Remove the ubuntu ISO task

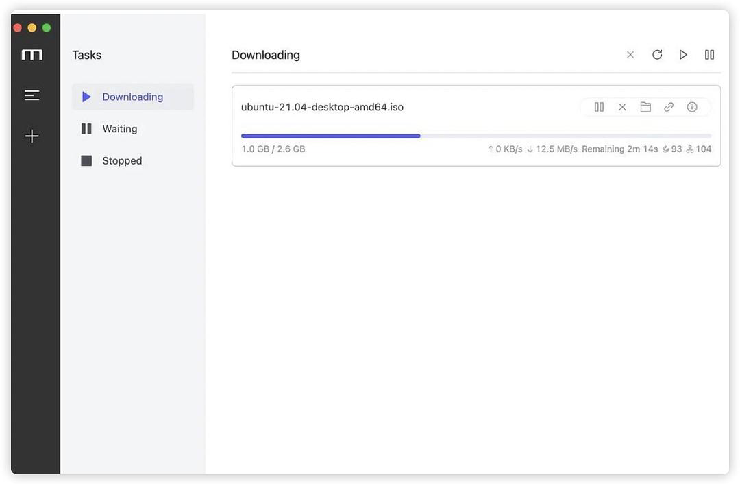622,107
